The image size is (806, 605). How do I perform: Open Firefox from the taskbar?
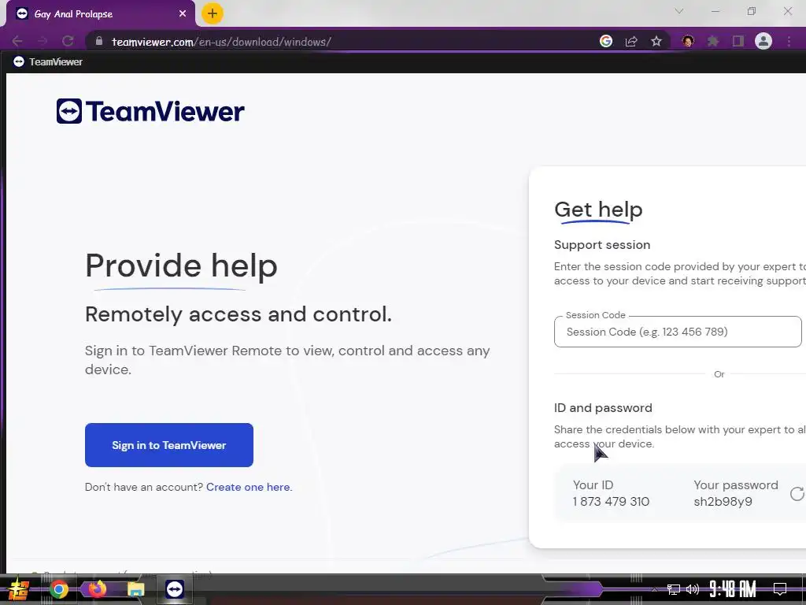[x=97, y=588]
